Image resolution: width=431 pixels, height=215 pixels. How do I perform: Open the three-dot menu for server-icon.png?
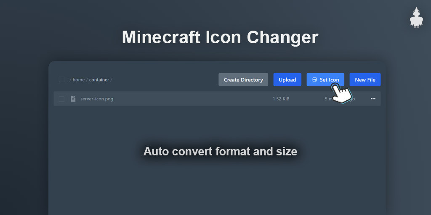373,99
